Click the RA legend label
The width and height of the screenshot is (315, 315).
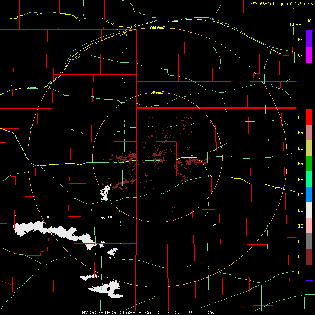tap(300, 179)
